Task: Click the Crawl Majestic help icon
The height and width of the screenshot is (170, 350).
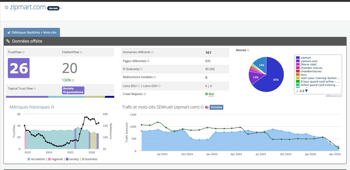Action: pos(145,94)
